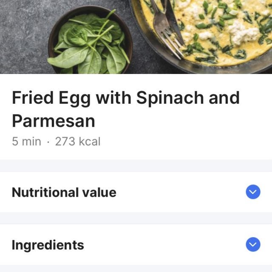Expand the Nutritional value chevron
Screen dimensions: 272x272
point(253,193)
